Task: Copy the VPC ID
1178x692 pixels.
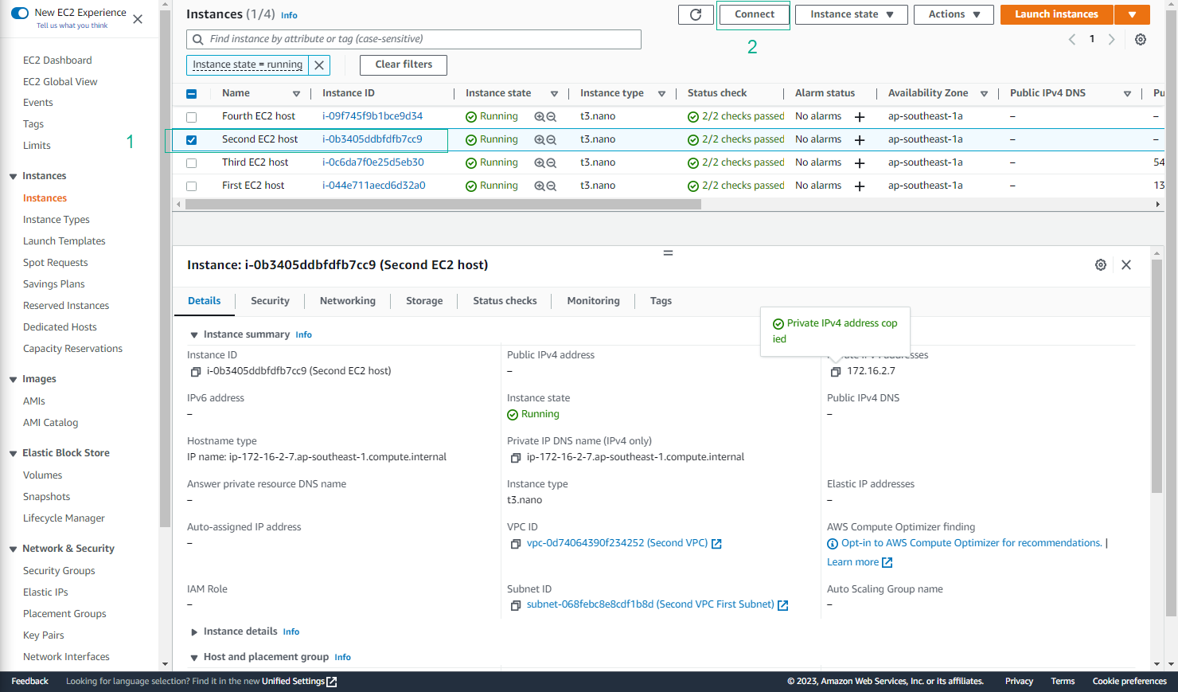Action: pyautogui.click(x=516, y=544)
